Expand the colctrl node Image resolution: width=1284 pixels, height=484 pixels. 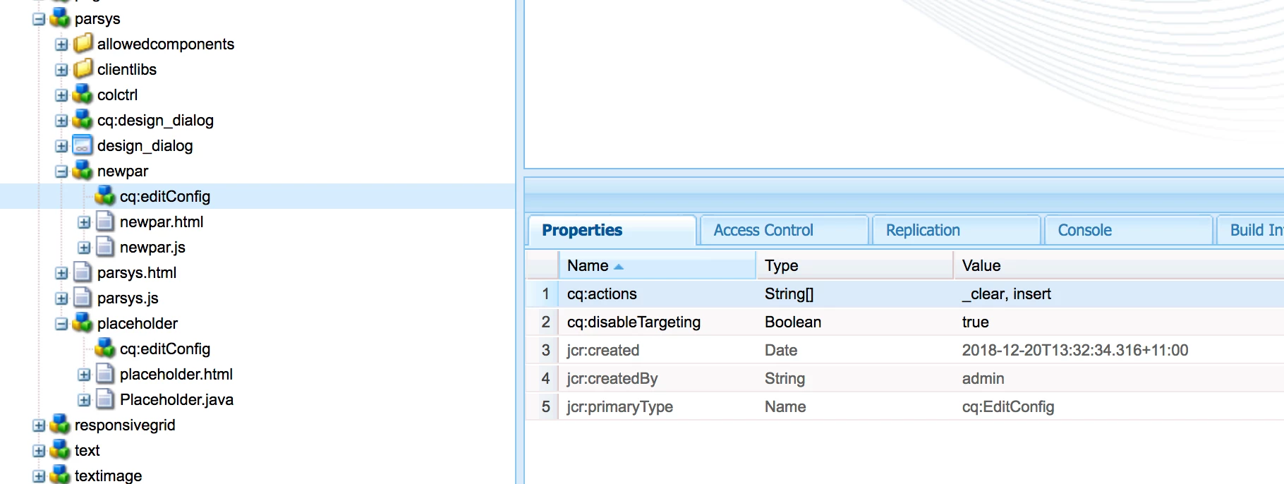point(61,95)
